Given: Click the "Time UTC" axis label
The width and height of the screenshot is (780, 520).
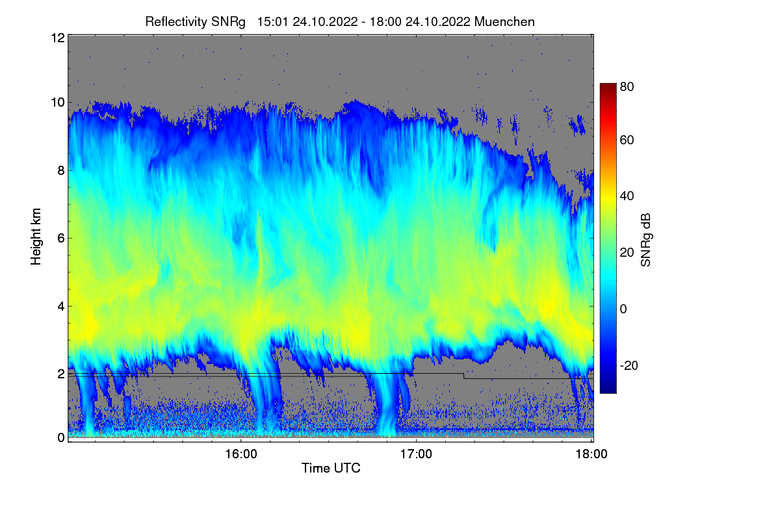Looking at the screenshot, I should pyautogui.click(x=331, y=468).
